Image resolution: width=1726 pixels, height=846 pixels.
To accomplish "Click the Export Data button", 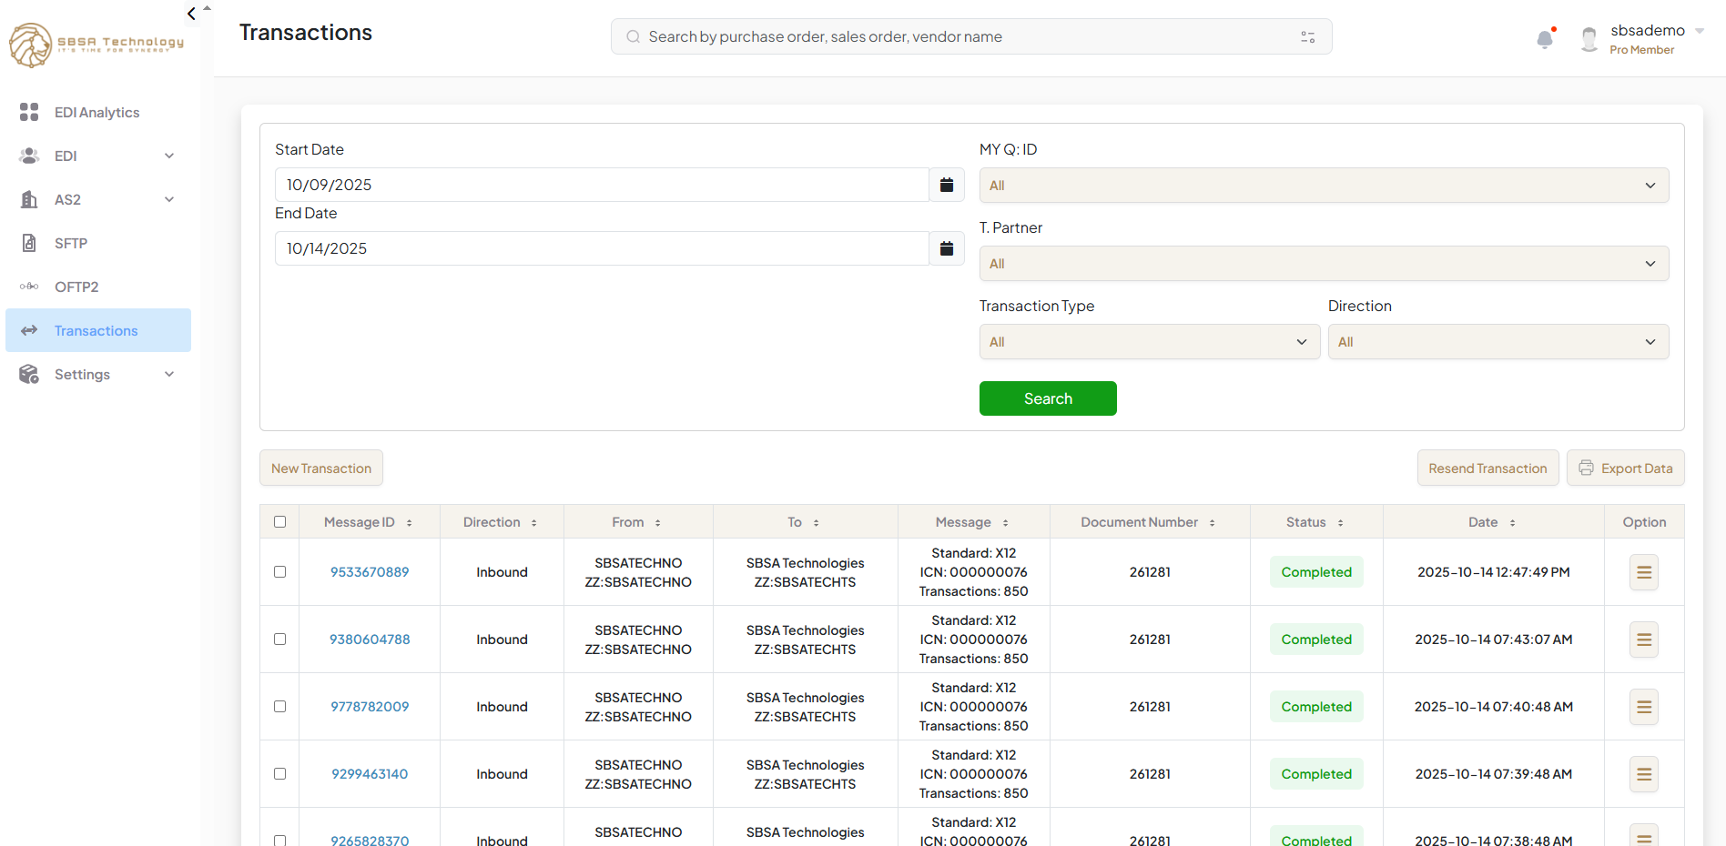I will (1625, 468).
